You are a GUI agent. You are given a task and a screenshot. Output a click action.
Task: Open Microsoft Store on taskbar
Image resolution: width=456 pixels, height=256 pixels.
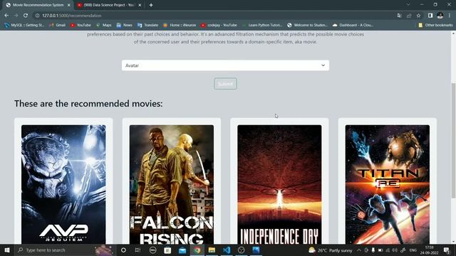coord(167,250)
